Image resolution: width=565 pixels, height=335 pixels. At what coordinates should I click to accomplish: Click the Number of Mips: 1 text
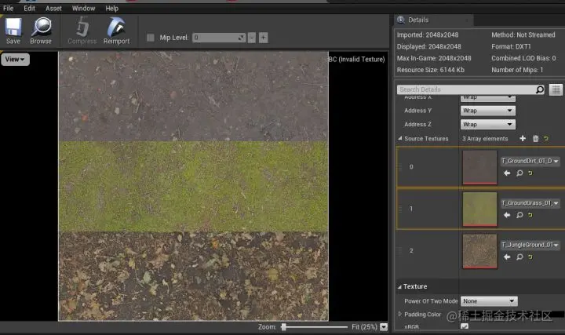point(517,70)
